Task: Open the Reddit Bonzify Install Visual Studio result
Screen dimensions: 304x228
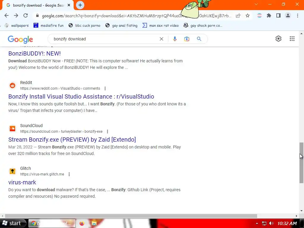Action: point(81,96)
